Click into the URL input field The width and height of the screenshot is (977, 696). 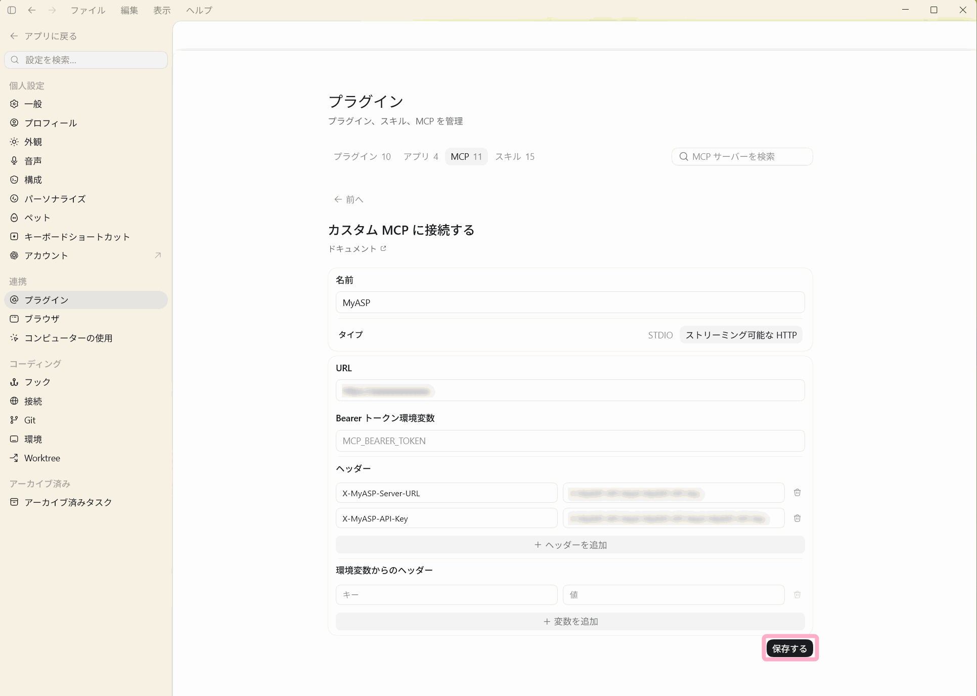[x=570, y=390]
